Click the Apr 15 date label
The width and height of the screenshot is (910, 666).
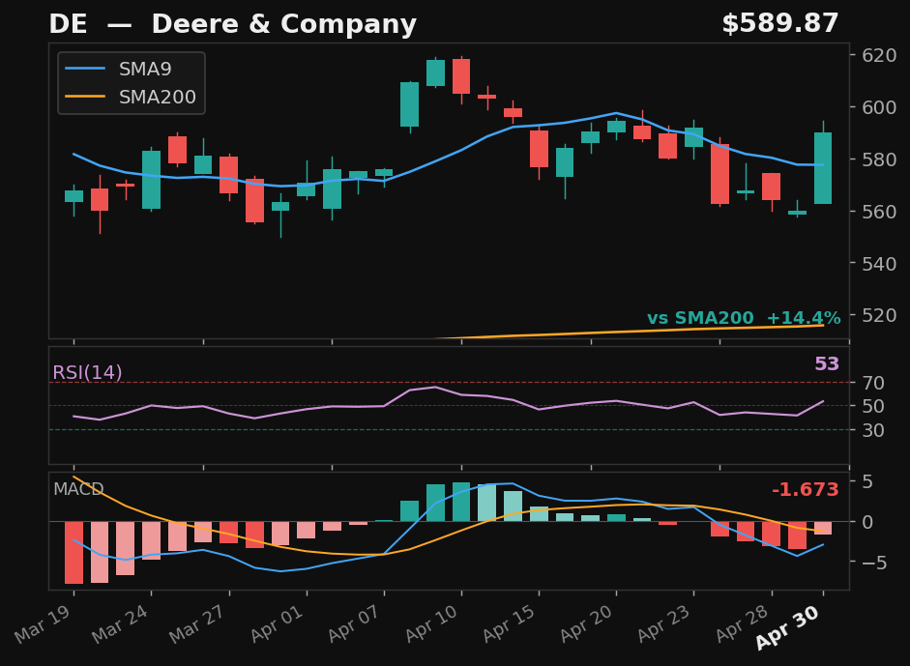511,623
